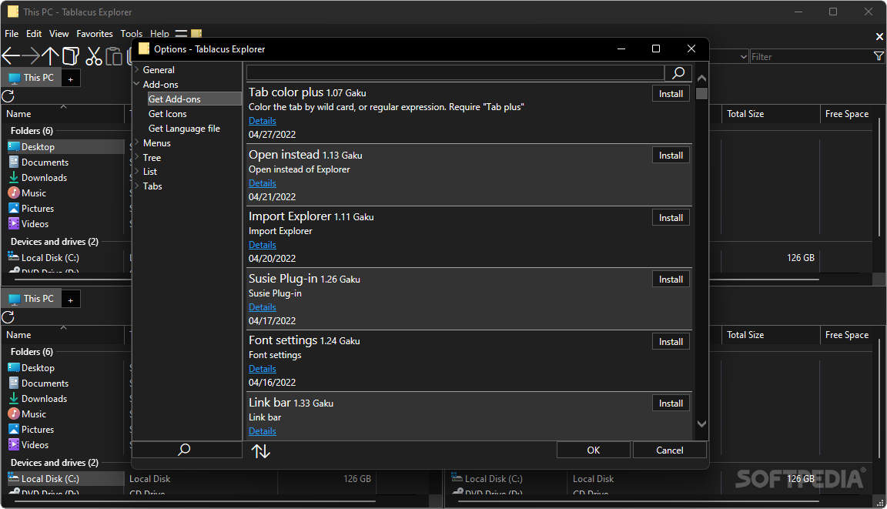Viewport: 887px width, 509px height.
Task: Switch to This PC tab in bottom pane
Action: (x=32, y=299)
